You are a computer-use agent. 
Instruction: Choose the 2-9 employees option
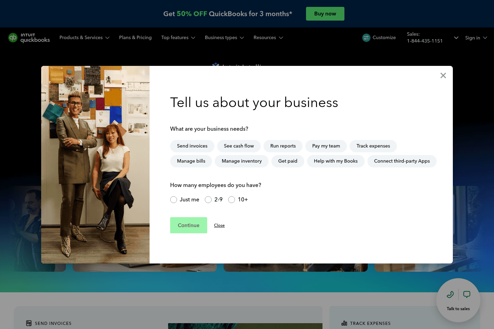(208, 199)
